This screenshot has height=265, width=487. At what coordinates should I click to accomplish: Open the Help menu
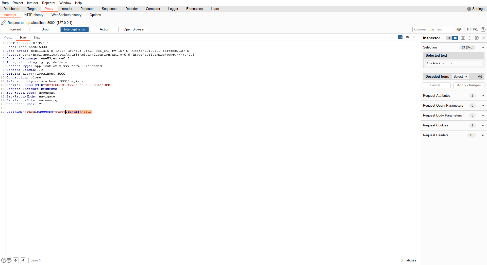pyautogui.click(x=78, y=3)
